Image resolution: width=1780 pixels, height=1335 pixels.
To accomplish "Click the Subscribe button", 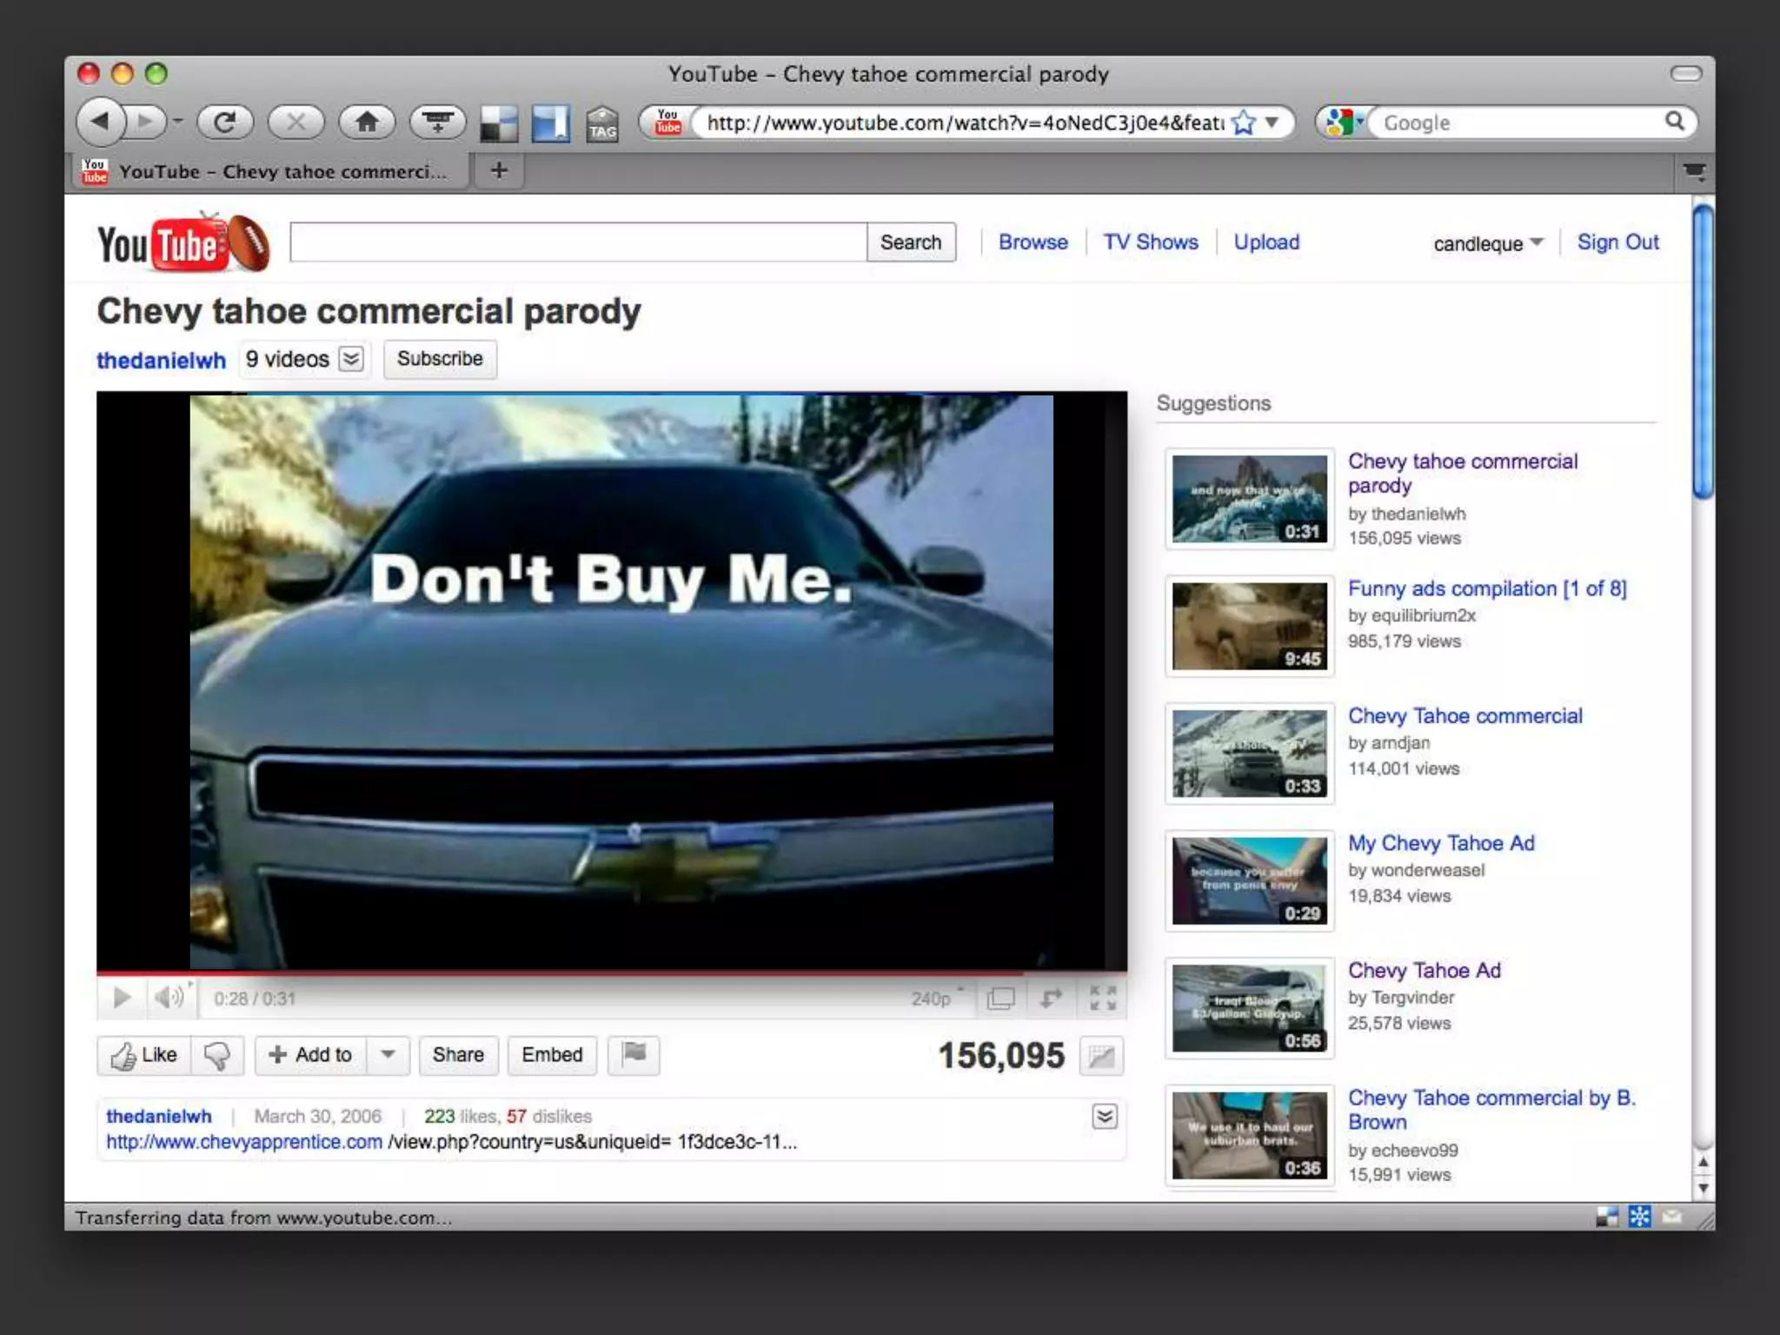I will pyautogui.click(x=440, y=359).
